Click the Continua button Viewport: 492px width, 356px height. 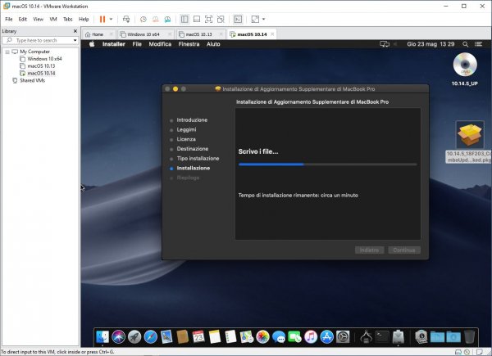click(x=403, y=250)
